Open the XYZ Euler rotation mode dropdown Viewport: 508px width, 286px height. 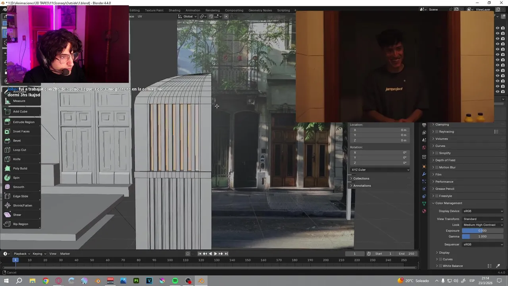(380, 170)
